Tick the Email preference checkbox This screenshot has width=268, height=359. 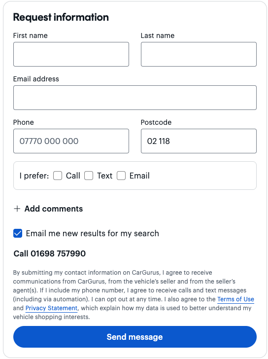[121, 176]
